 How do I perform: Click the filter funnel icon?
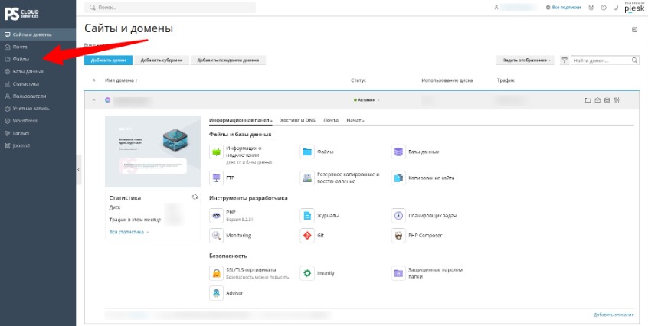[x=564, y=60]
